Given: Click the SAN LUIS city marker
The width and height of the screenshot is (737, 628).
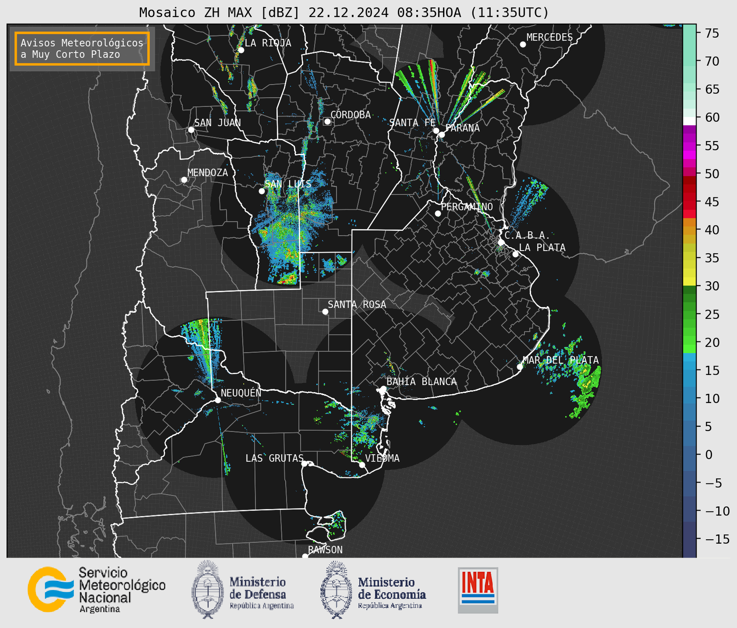Looking at the screenshot, I should 262,191.
